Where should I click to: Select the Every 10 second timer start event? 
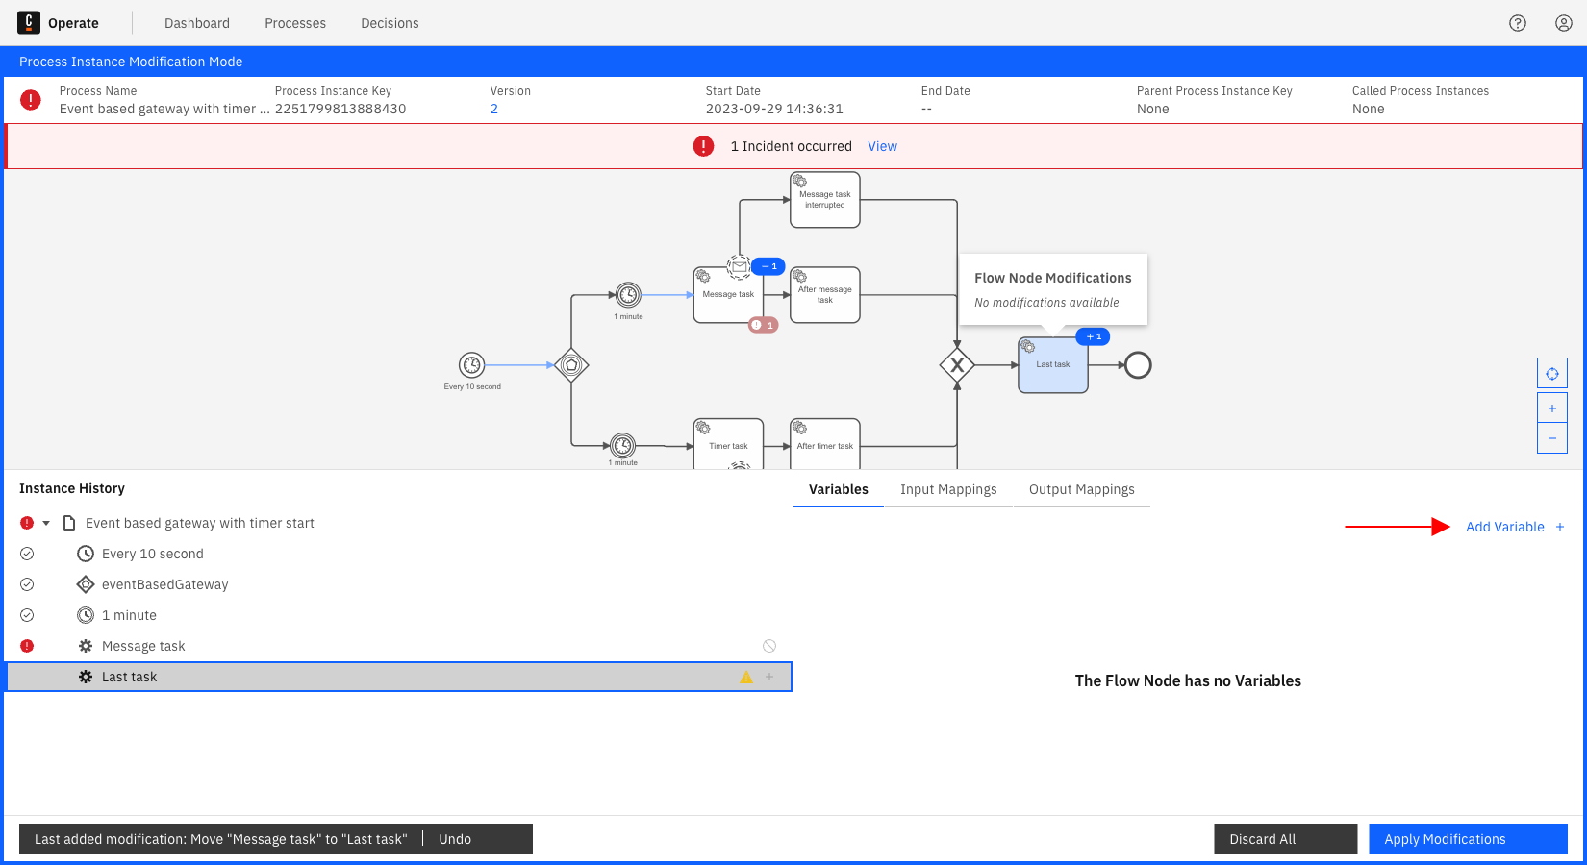(471, 365)
